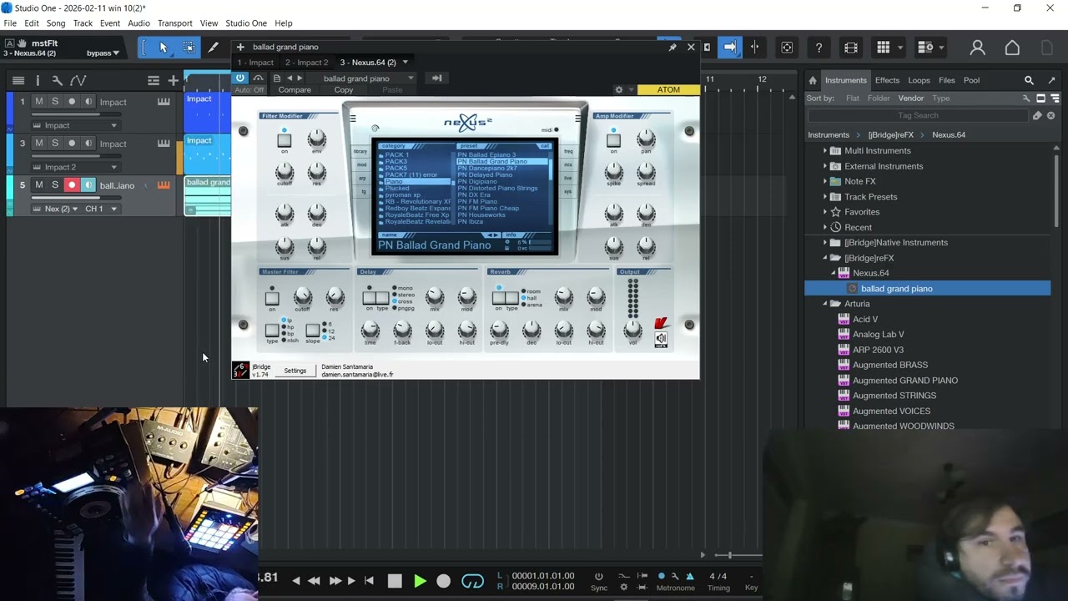Image resolution: width=1068 pixels, height=601 pixels.
Task: Open plugin settings gear icon
Action: pyautogui.click(x=619, y=89)
